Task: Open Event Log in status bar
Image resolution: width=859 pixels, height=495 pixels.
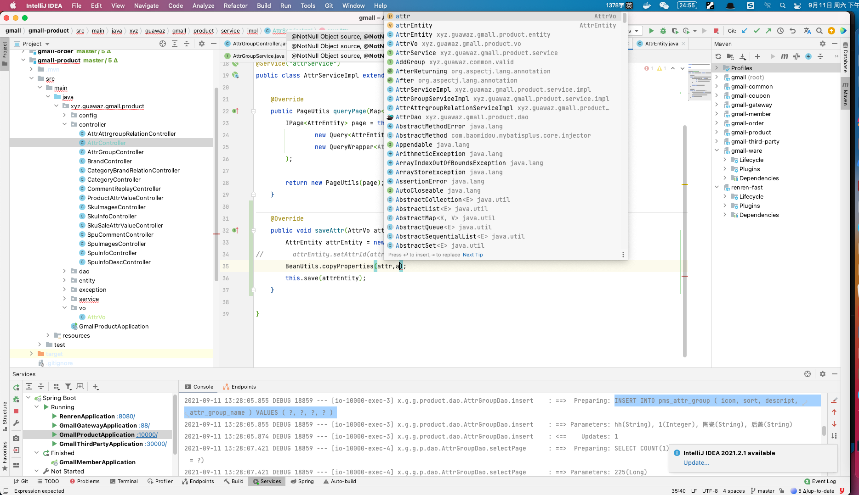Action: (820, 481)
